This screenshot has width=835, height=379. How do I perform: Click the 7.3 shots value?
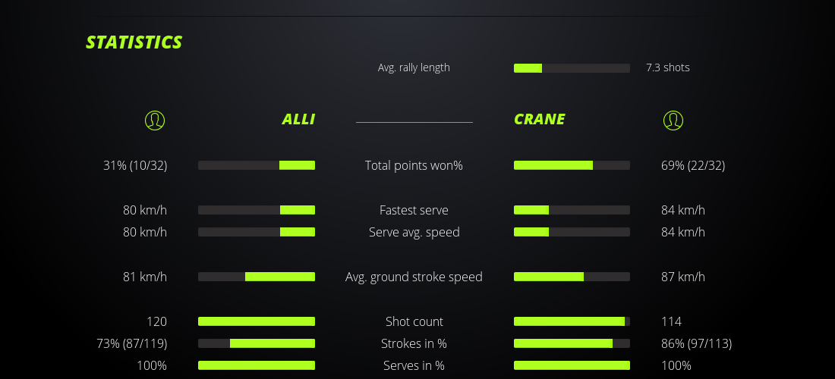[668, 67]
